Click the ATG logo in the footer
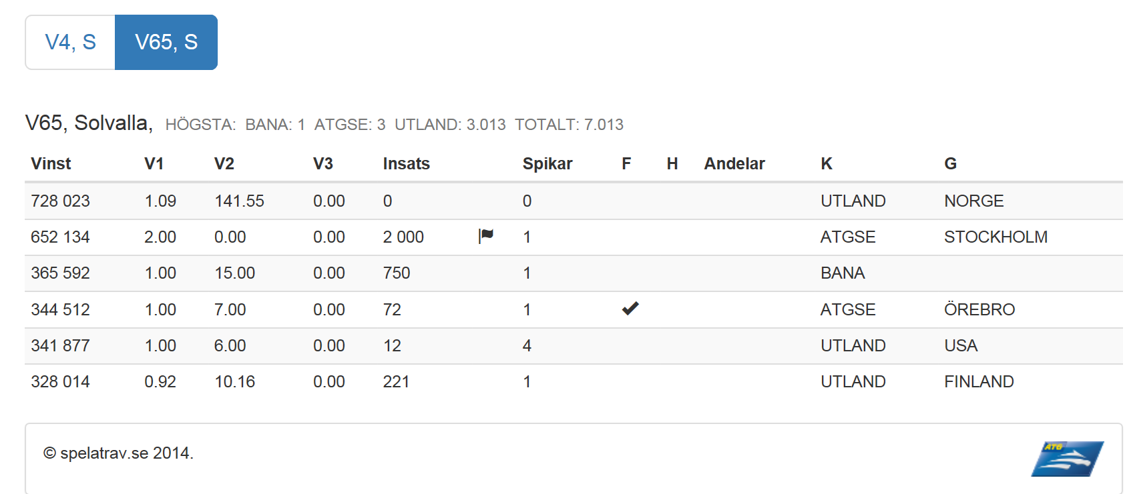1125x494 pixels. (1067, 459)
